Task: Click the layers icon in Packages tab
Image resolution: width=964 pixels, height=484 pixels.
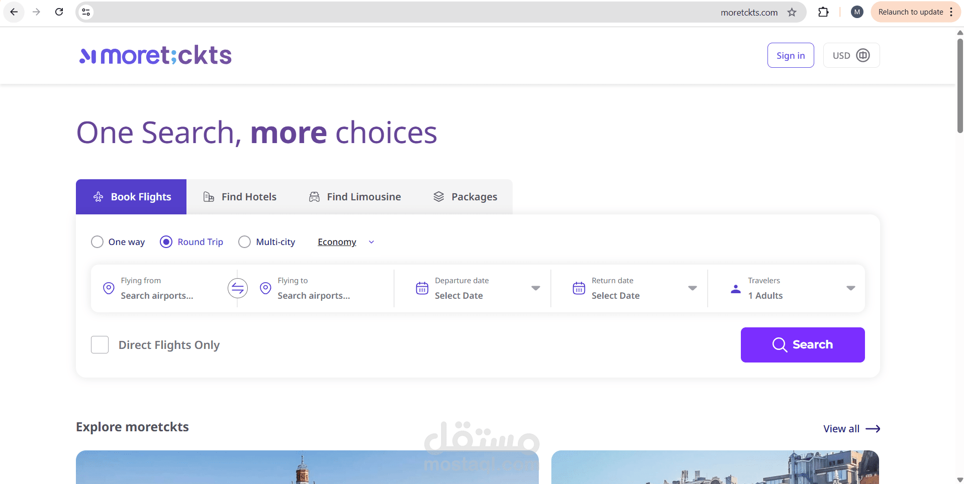Action: [439, 197]
